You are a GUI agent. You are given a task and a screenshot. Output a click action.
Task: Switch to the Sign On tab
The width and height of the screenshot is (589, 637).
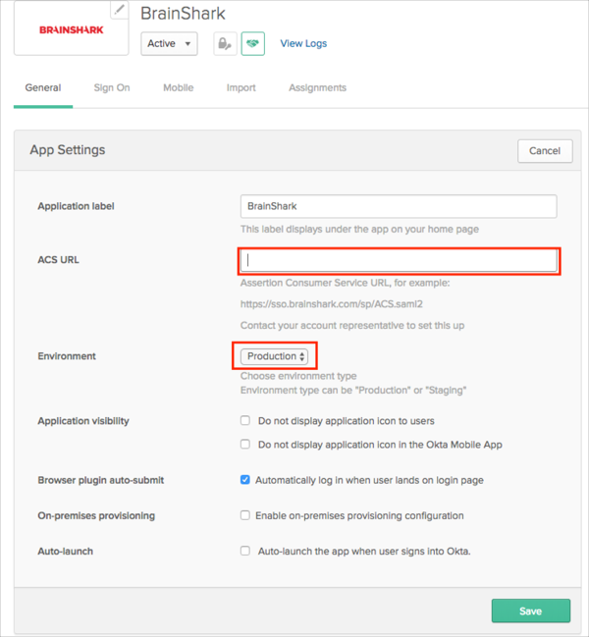[112, 88]
